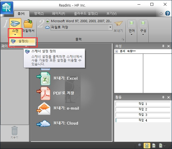Click the Properties (속성) panel title
Image resolution: width=172 pixels, height=149 pixels.
pos(119,46)
